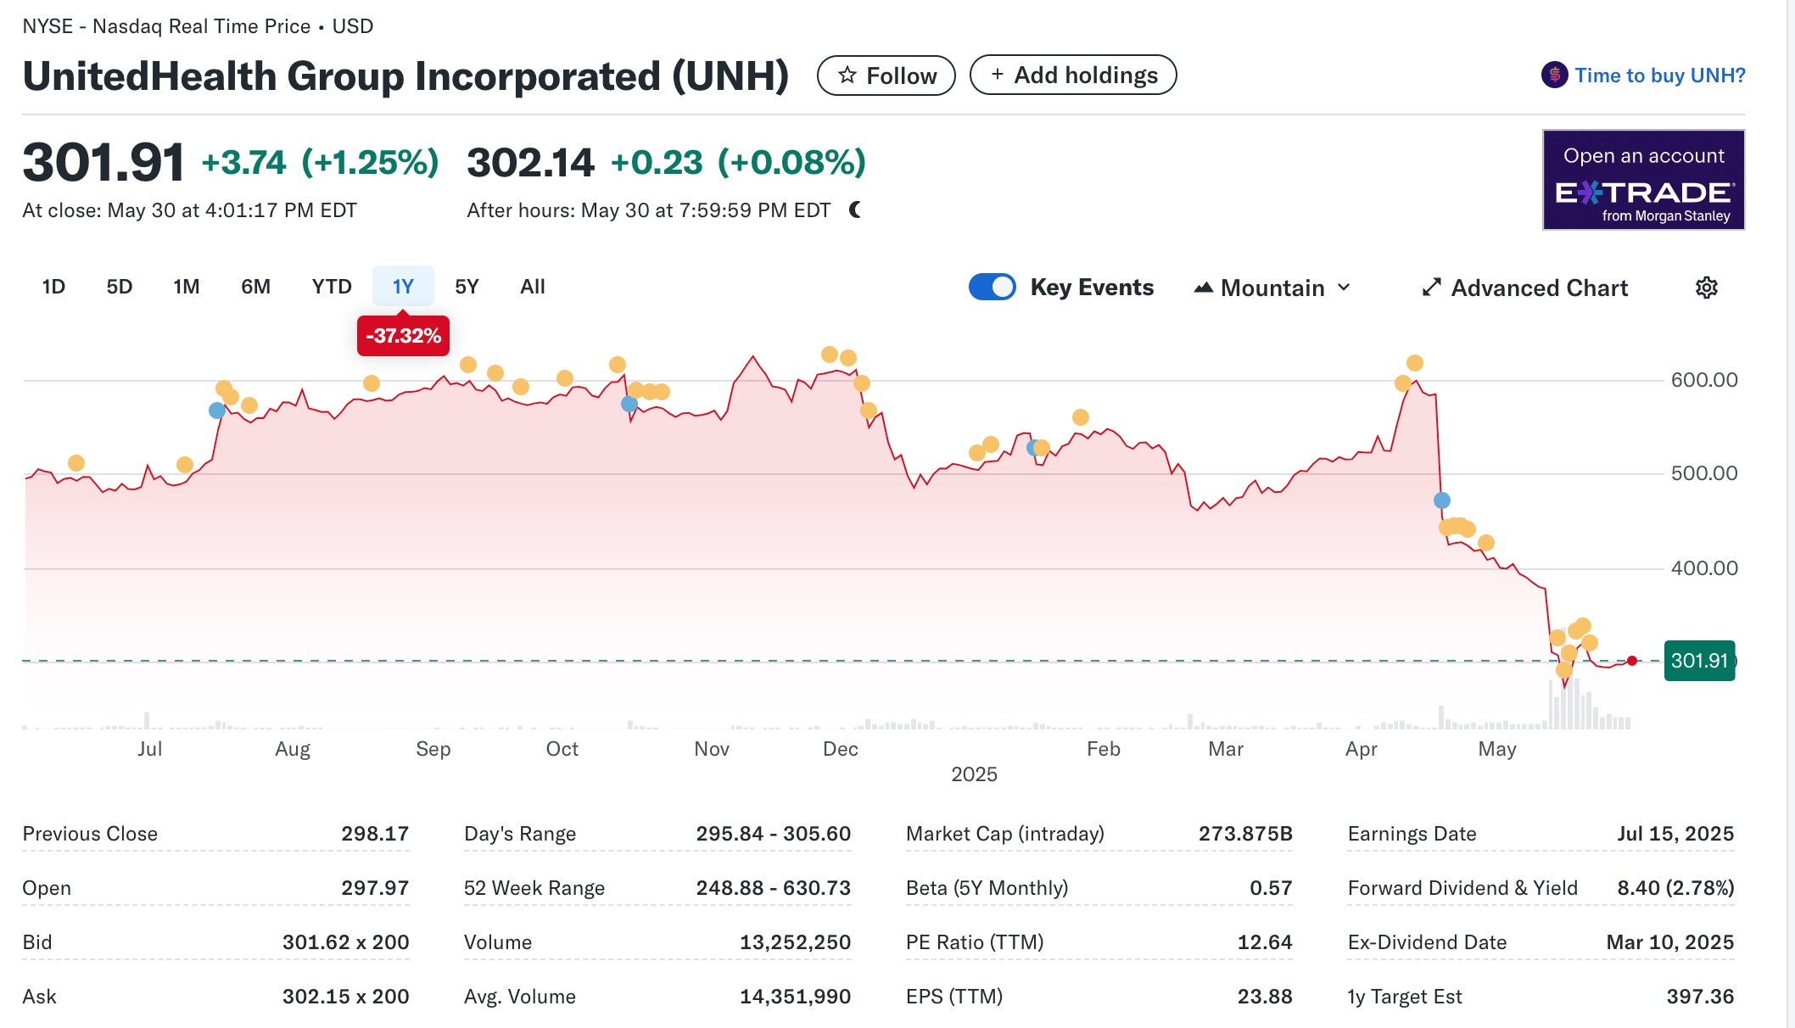Image resolution: width=1795 pixels, height=1028 pixels.
Task: Click the Avg. Volume value 14,351,990
Action: point(795,997)
